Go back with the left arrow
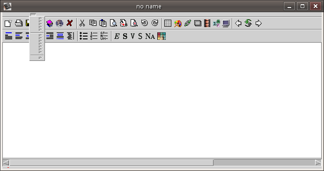This screenshot has width=324, height=171. (238, 23)
